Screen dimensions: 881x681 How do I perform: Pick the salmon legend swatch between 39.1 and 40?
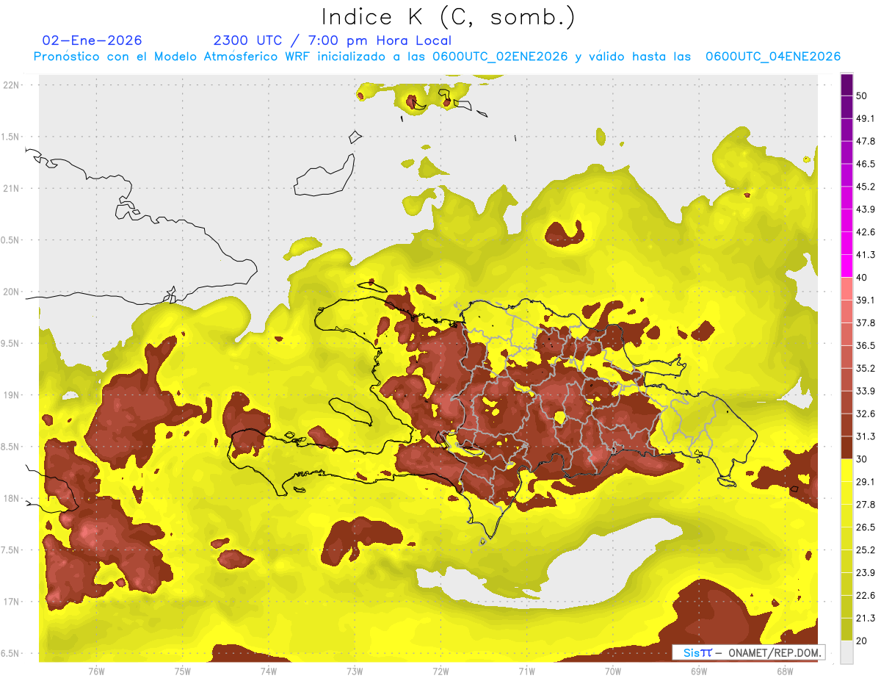(x=846, y=288)
